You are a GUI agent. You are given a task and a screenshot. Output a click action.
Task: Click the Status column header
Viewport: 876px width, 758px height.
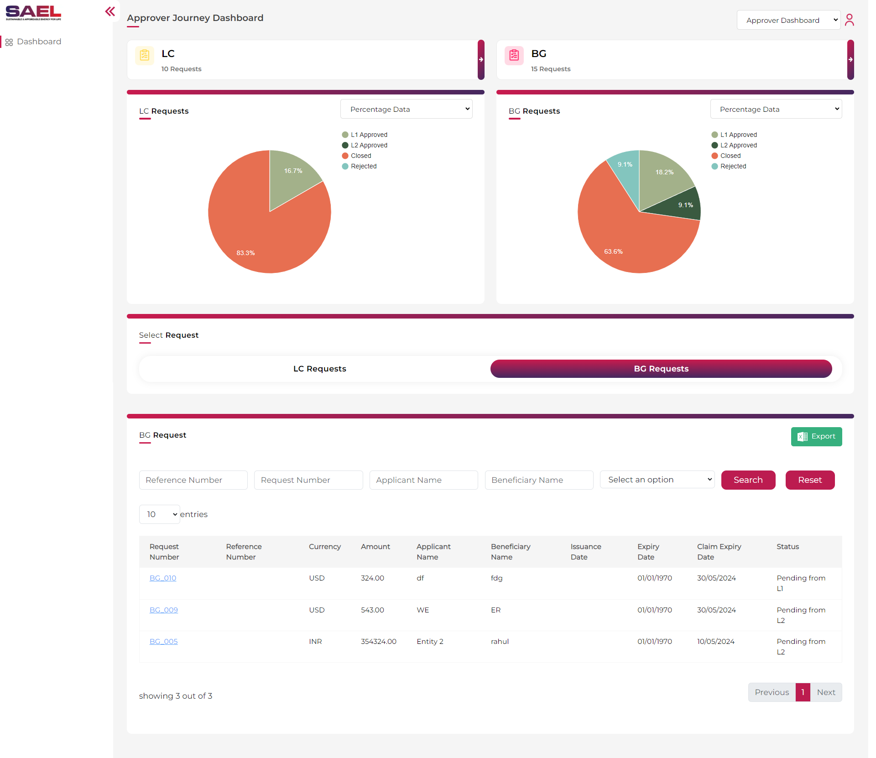click(x=787, y=547)
